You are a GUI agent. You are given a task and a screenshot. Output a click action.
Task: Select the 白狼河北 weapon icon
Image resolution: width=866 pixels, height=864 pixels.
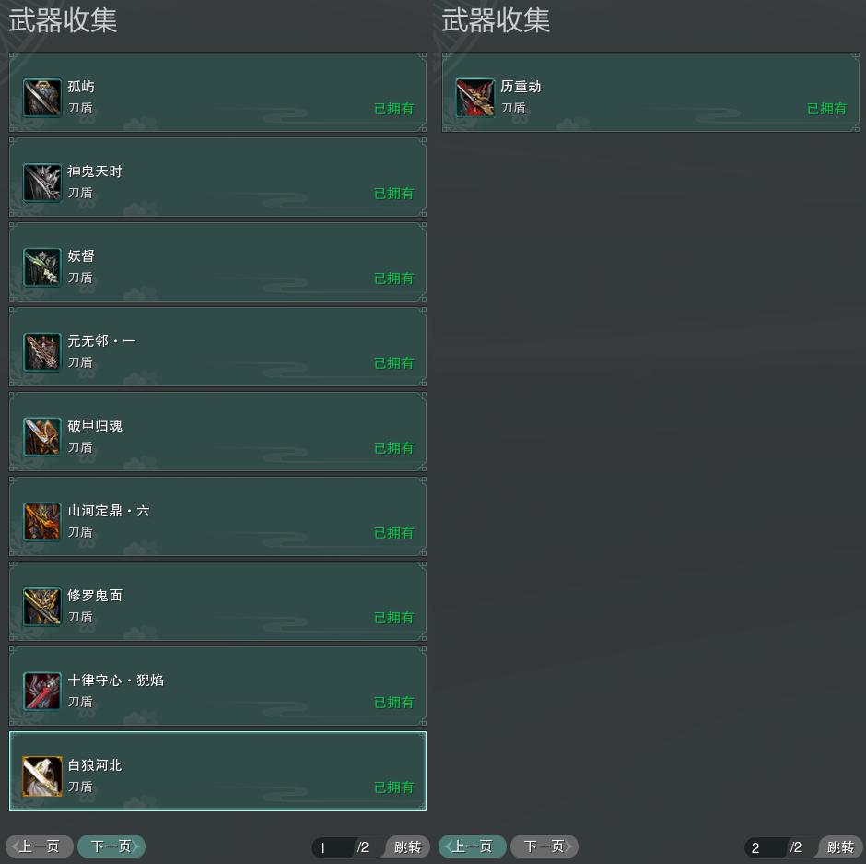(x=42, y=776)
